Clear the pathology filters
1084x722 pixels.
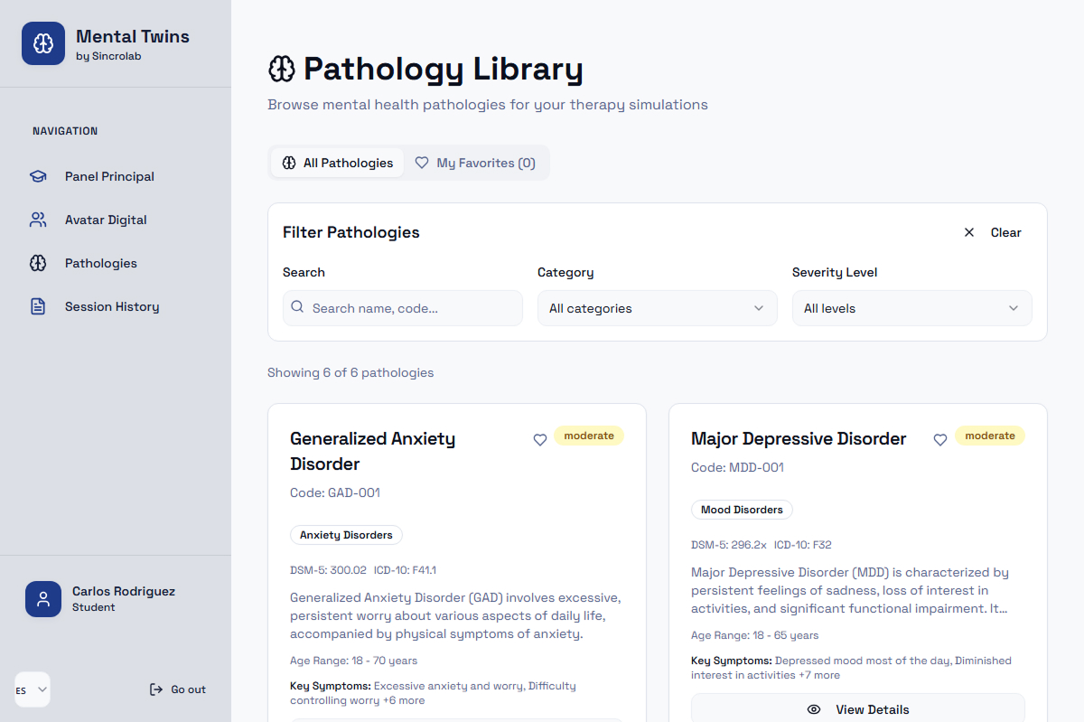click(993, 232)
